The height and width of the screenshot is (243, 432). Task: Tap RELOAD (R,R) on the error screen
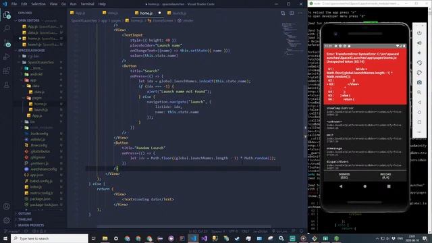tap(385, 176)
